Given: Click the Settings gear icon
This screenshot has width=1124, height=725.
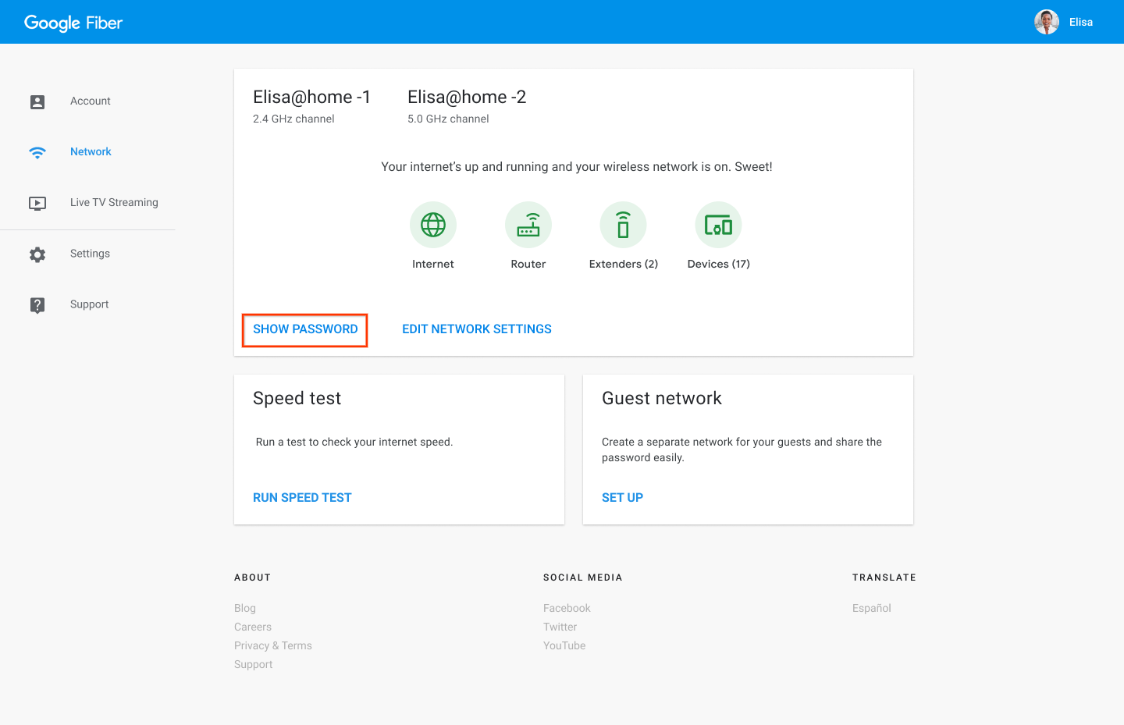Looking at the screenshot, I should (x=37, y=254).
